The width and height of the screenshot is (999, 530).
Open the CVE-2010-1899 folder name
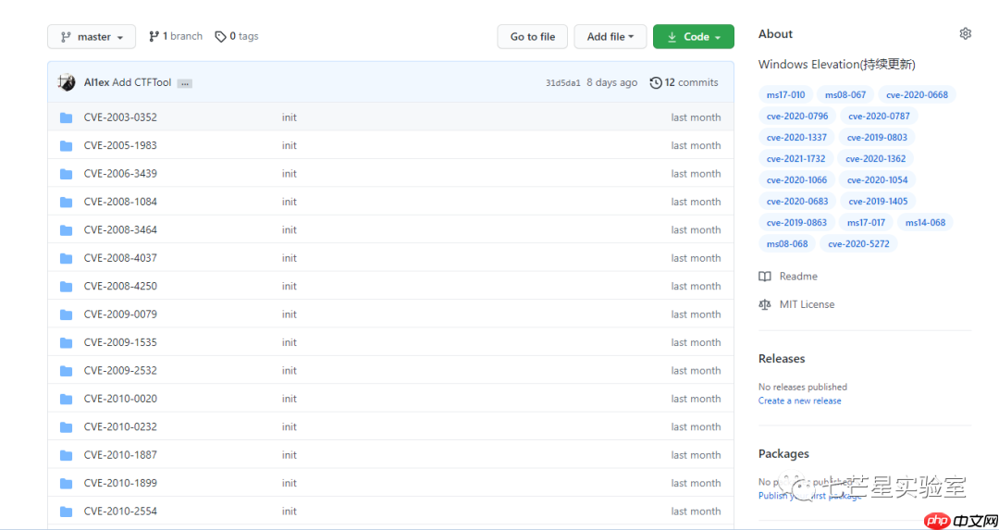click(x=120, y=483)
